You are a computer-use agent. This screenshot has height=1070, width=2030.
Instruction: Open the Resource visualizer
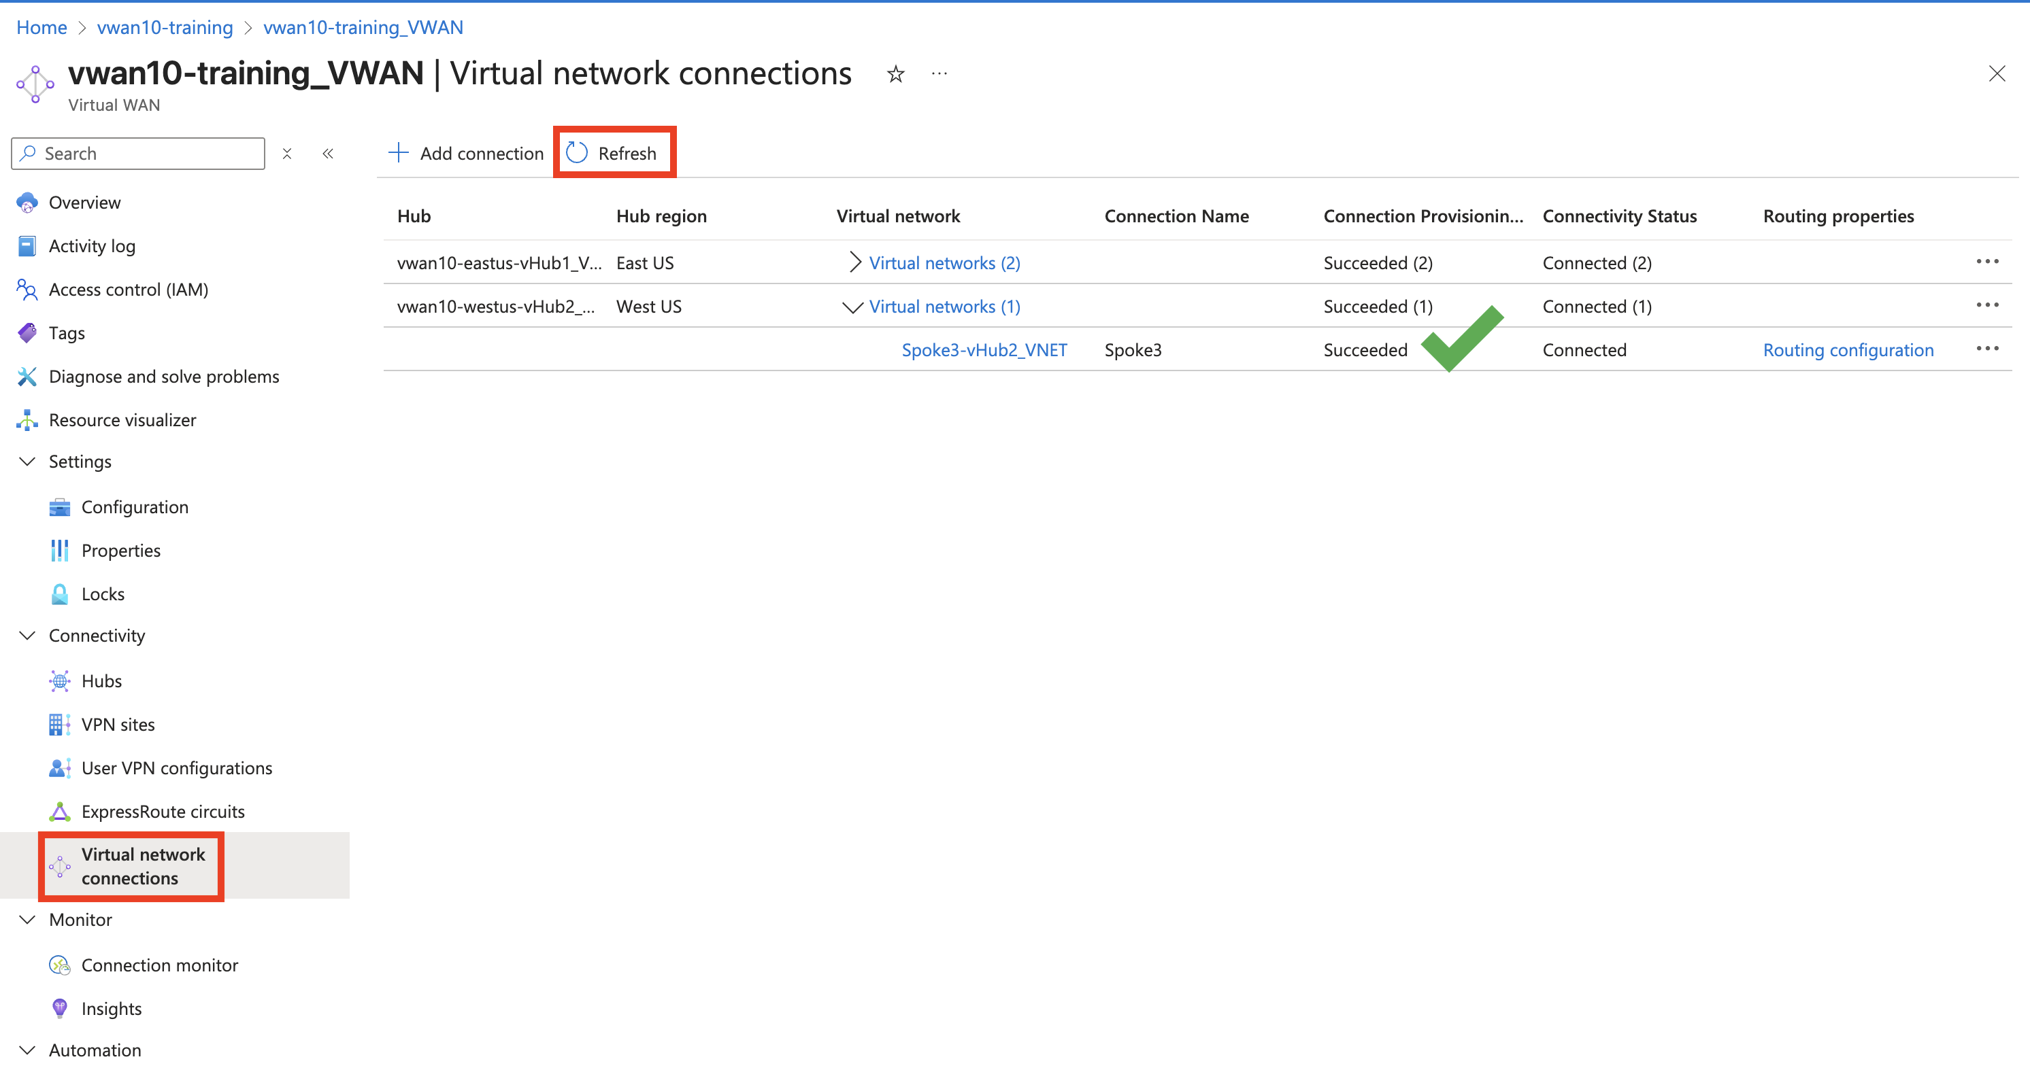tap(122, 419)
